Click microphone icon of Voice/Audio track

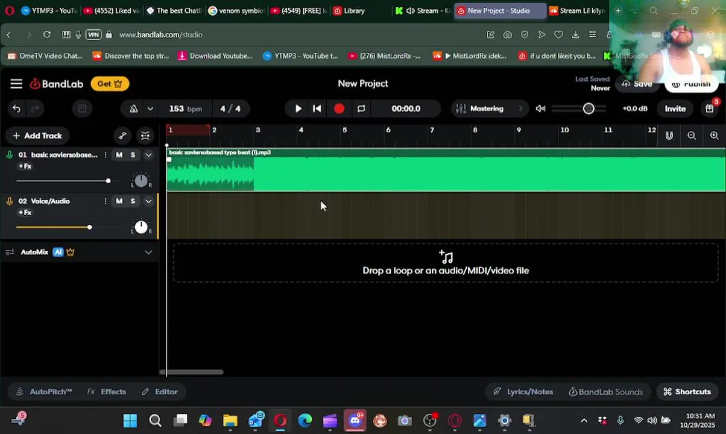[10, 201]
